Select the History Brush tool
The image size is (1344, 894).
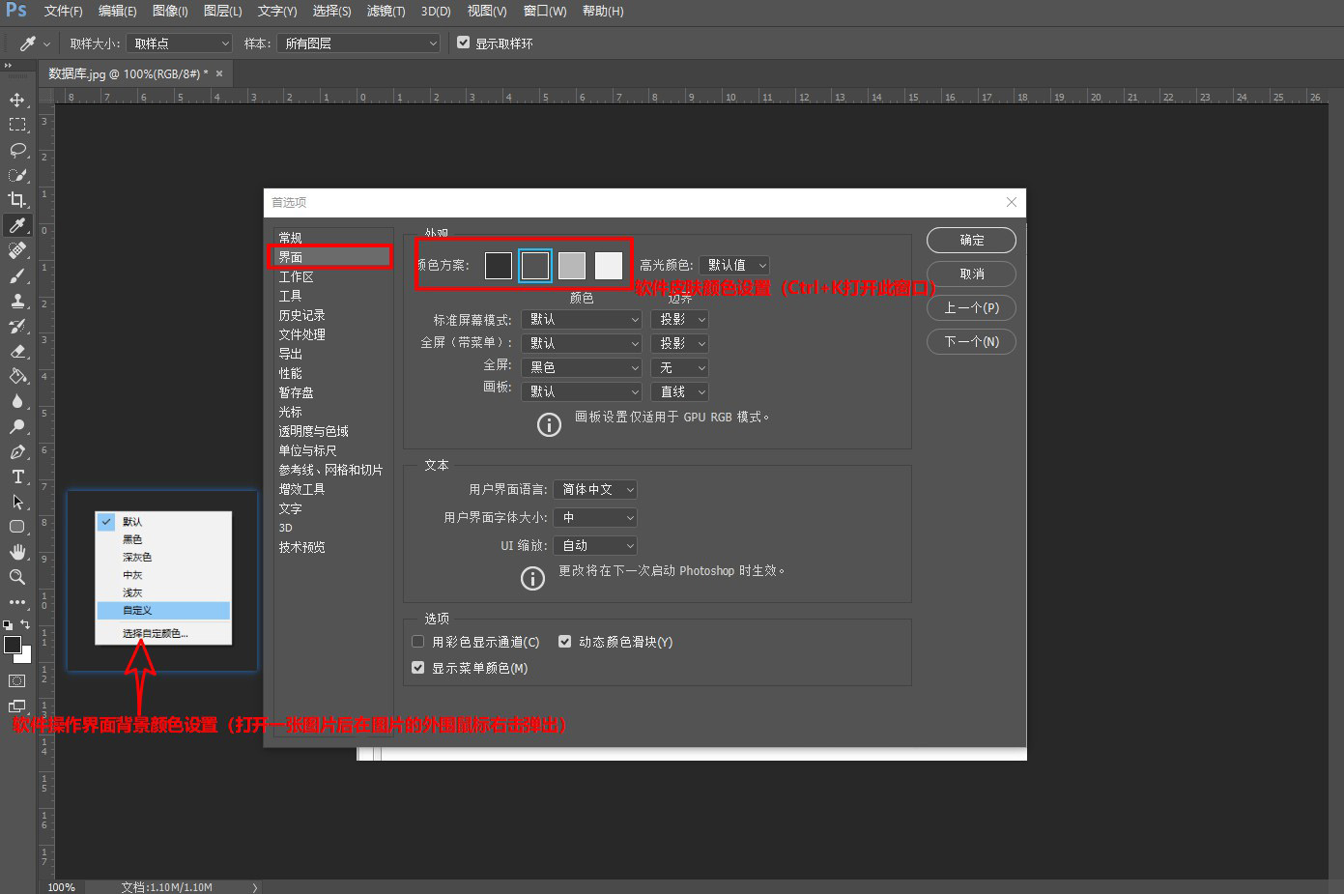click(x=17, y=326)
